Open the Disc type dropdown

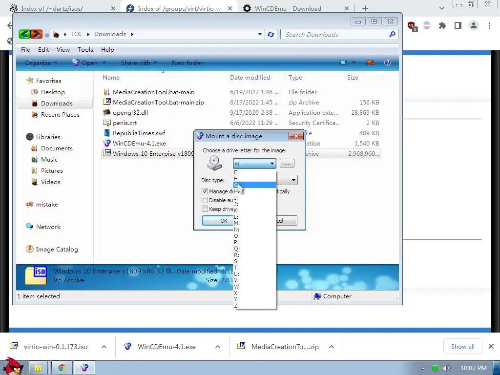pos(293,180)
